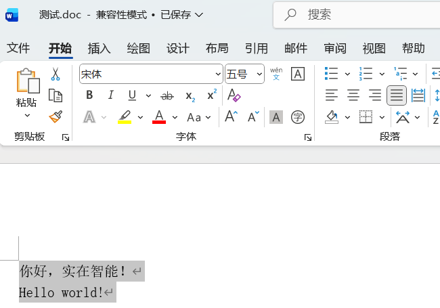
Task: Toggle Strikethrough formatting
Action: pos(167,95)
